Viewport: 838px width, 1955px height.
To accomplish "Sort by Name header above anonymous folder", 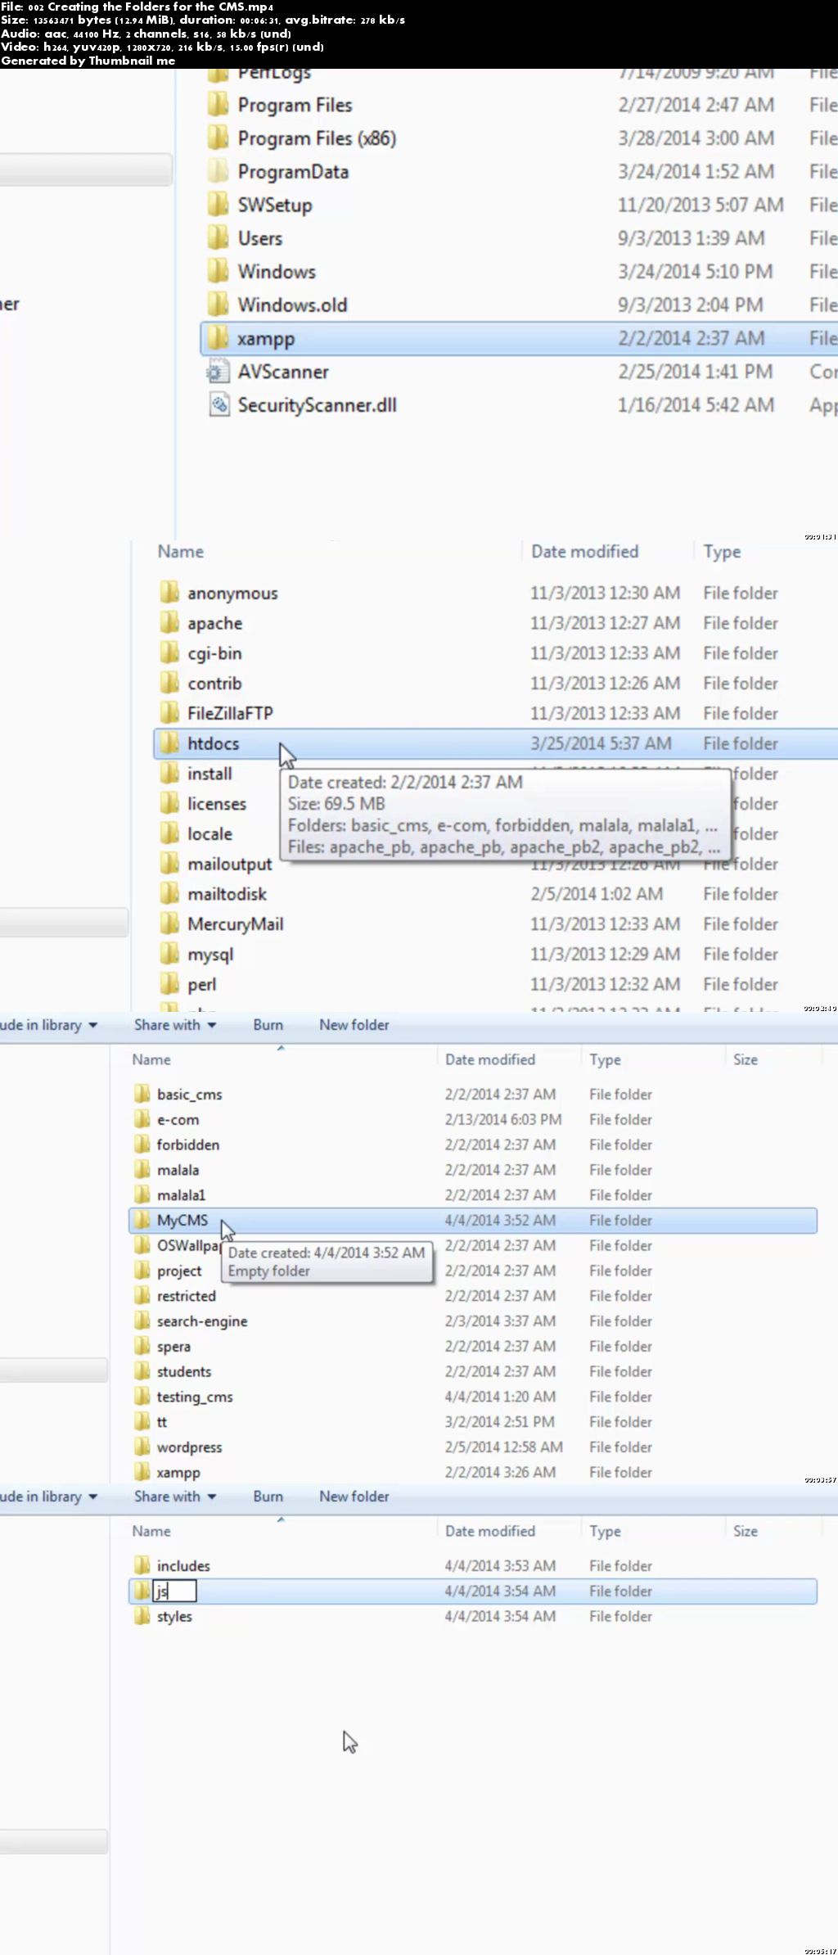I will [x=181, y=552].
